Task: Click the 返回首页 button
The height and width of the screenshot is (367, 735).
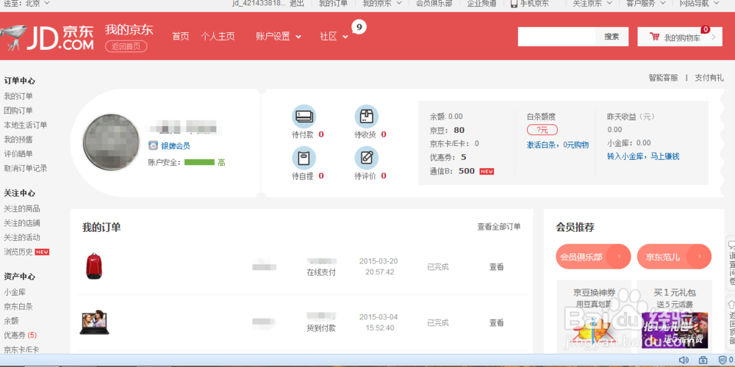Action: click(x=126, y=46)
